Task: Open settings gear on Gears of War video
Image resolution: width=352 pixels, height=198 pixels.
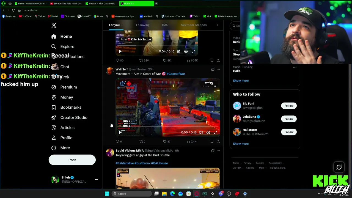Action: point(208,133)
